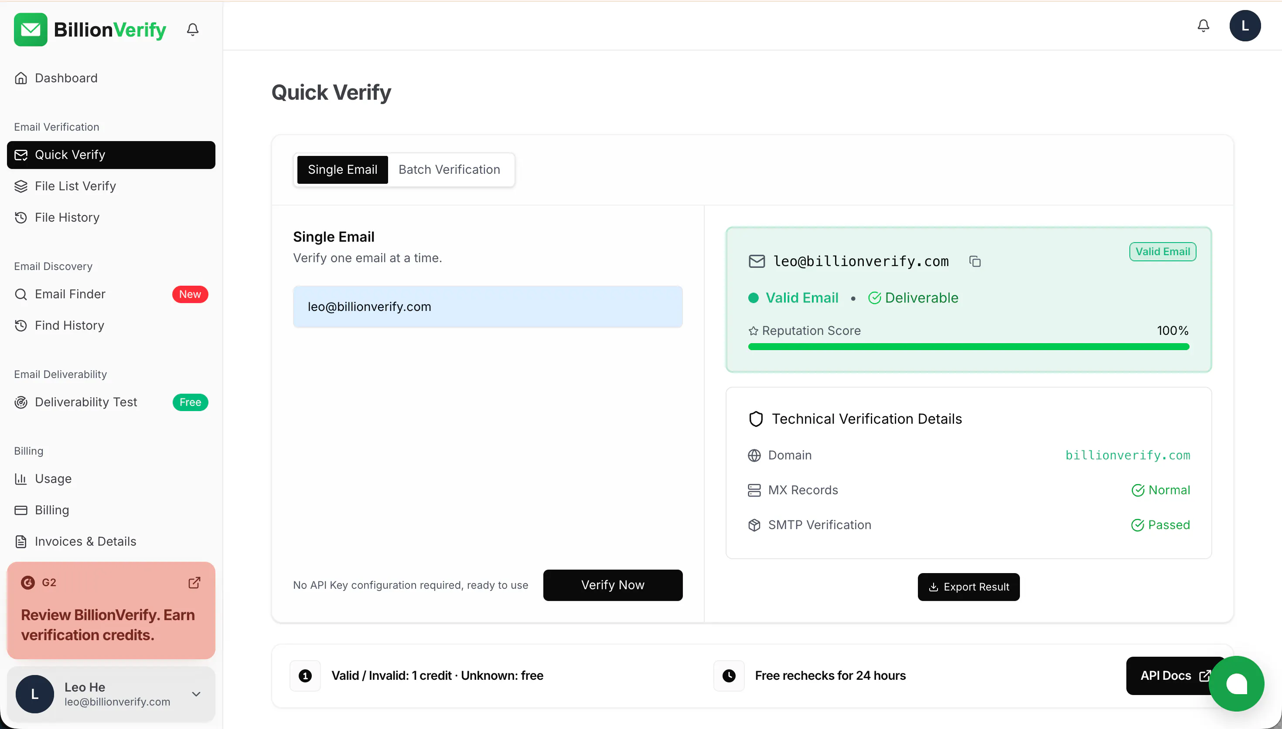
Task: Open Deliverability Test page
Action: pyautogui.click(x=111, y=402)
